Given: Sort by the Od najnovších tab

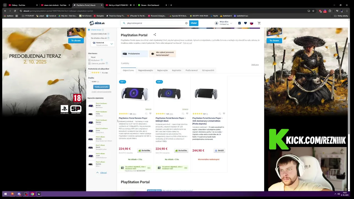Looking at the screenshot, I should tap(208, 70).
